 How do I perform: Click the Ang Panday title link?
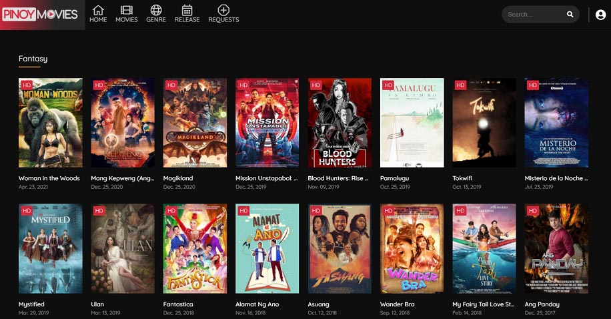542,304
